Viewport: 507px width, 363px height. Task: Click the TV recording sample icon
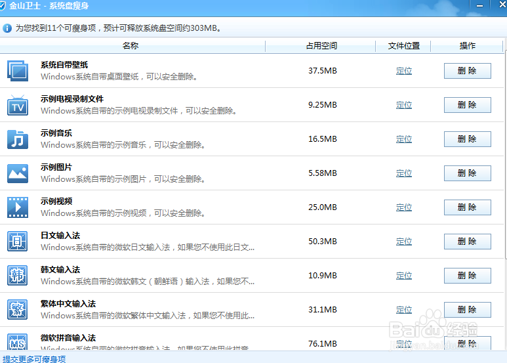tap(18, 105)
